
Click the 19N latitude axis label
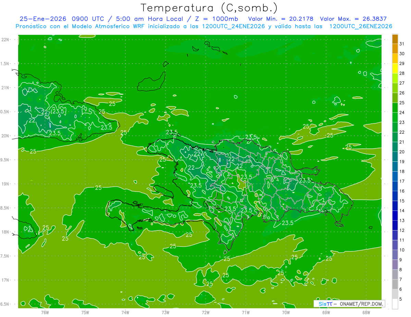point(5,184)
